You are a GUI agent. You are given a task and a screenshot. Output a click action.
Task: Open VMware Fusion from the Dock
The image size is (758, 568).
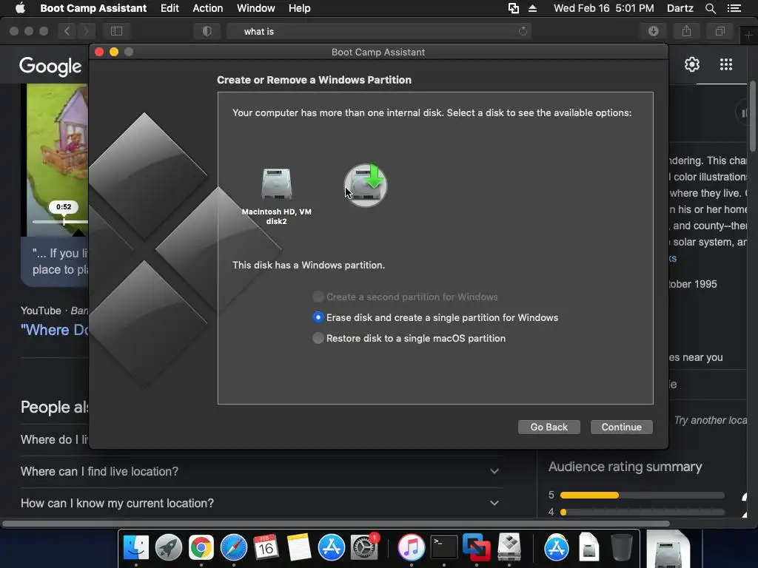pyautogui.click(x=476, y=547)
